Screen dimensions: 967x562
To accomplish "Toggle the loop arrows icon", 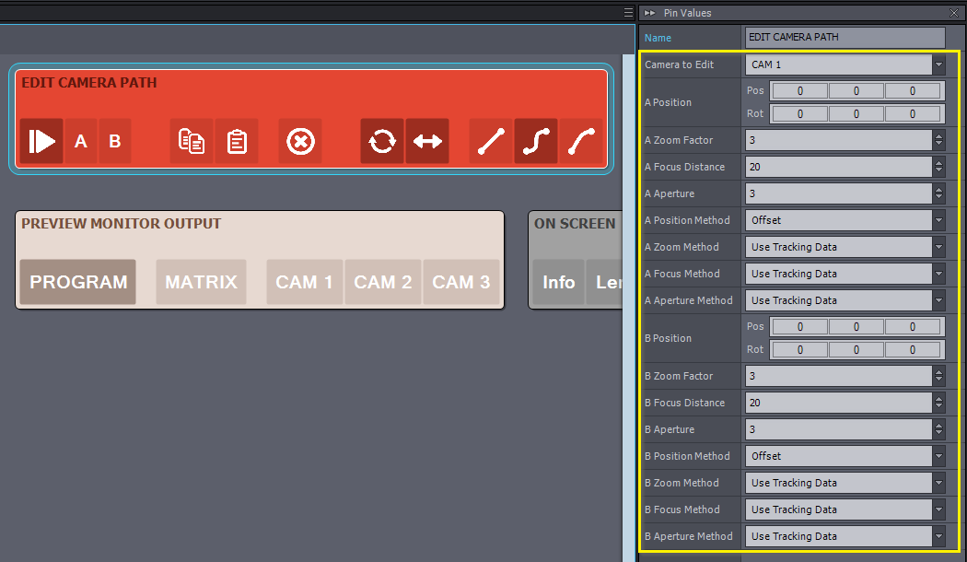I will pyautogui.click(x=381, y=141).
